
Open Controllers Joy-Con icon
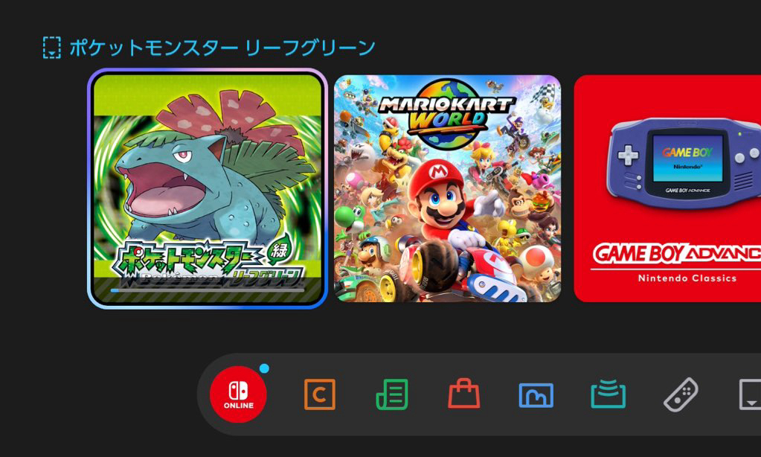pyautogui.click(x=681, y=394)
